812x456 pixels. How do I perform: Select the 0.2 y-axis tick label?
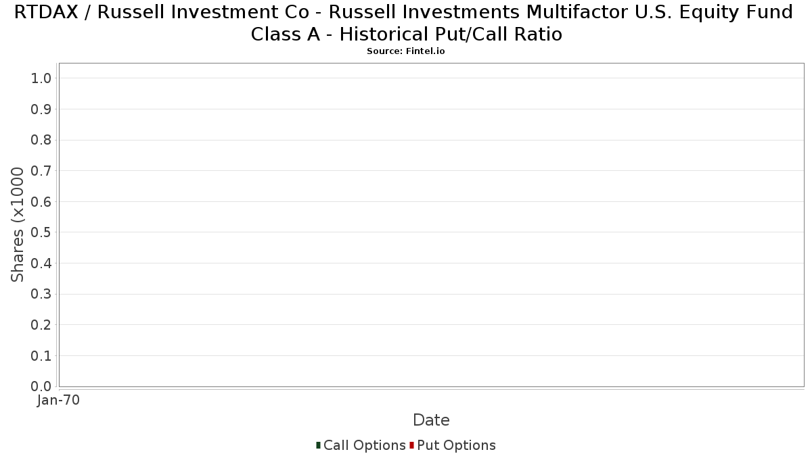coord(41,325)
